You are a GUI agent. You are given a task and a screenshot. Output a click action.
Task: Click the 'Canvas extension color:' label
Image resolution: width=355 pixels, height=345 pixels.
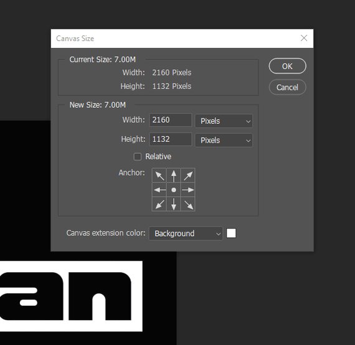tap(106, 233)
